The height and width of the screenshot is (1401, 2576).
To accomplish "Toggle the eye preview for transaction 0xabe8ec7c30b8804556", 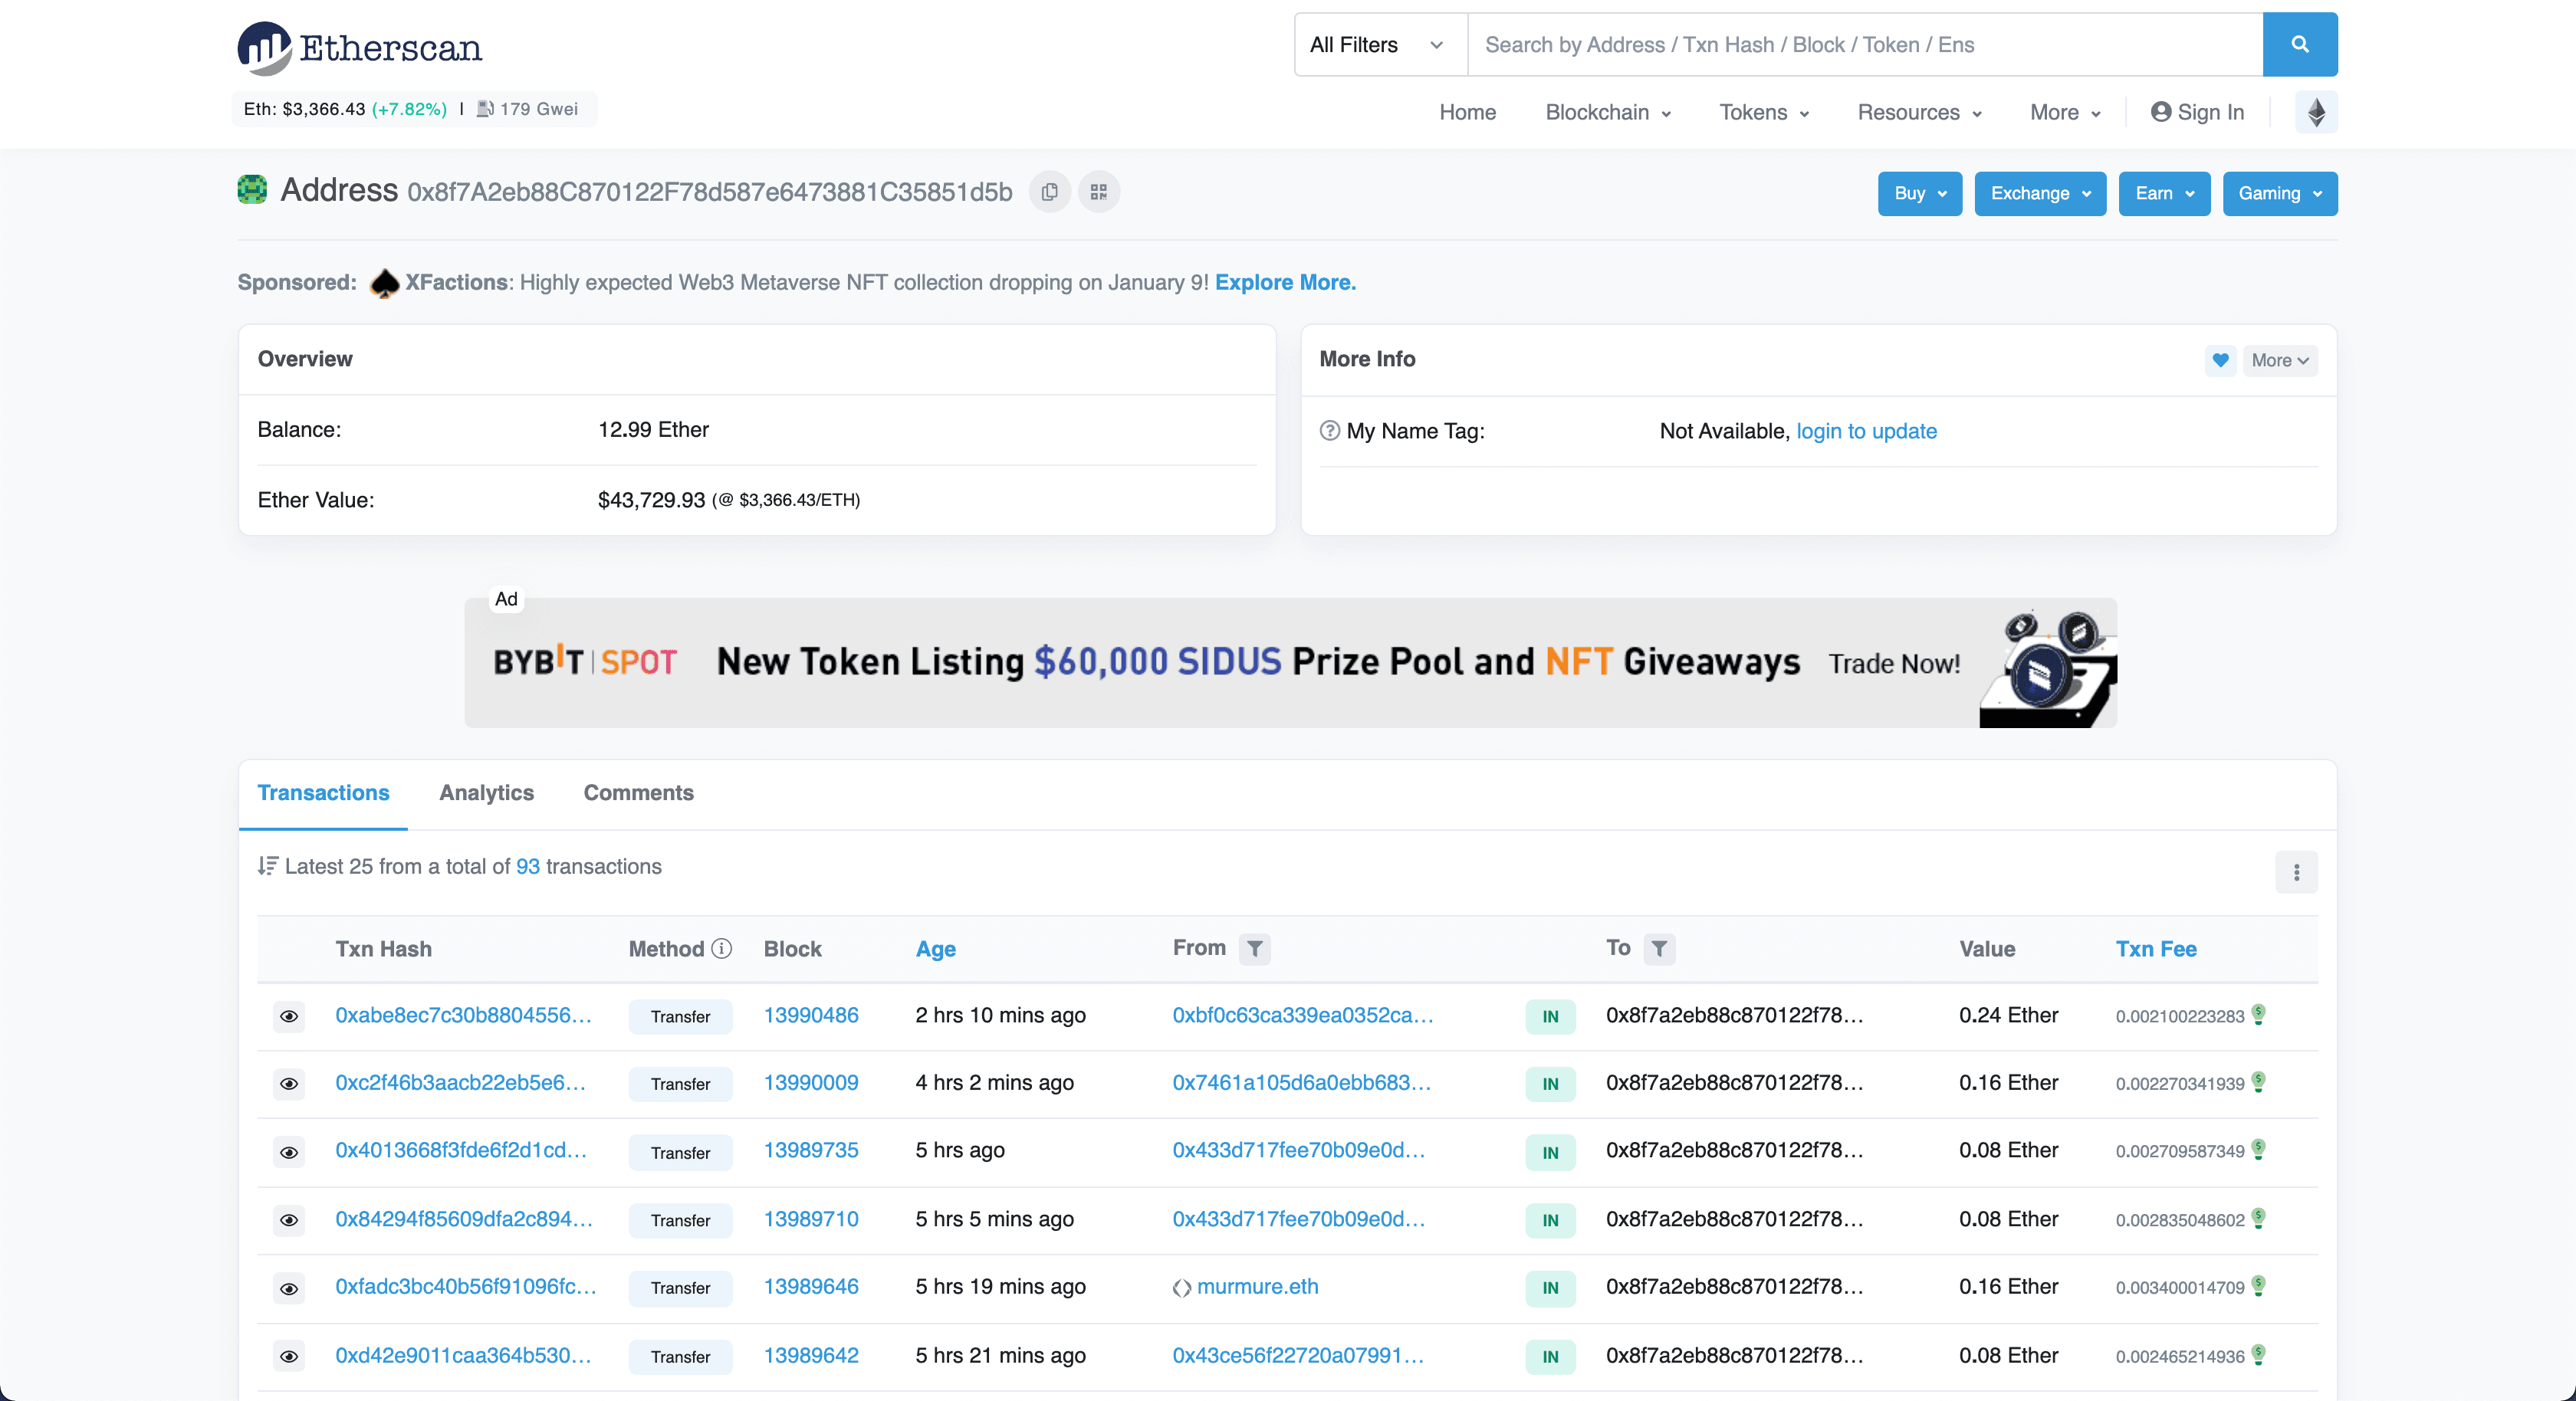I will coord(289,1016).
